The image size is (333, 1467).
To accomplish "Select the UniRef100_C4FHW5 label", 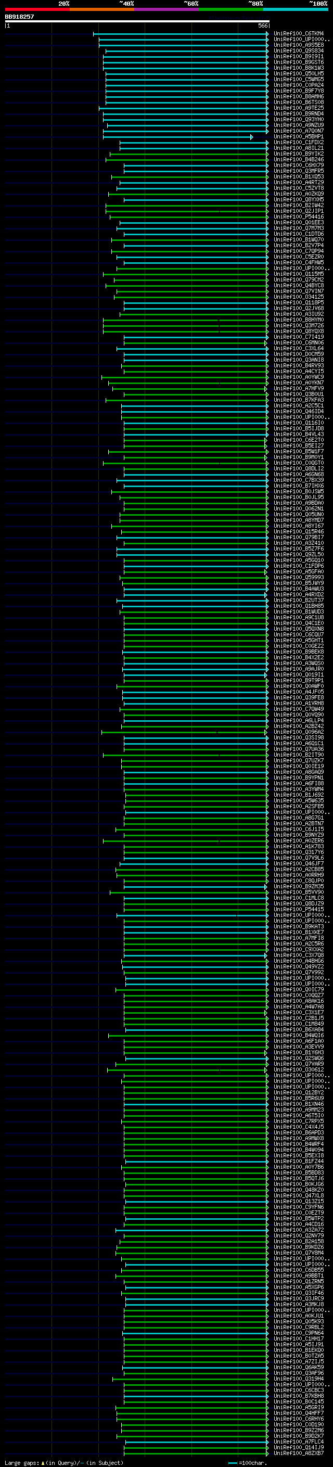I will pos(299,262).
